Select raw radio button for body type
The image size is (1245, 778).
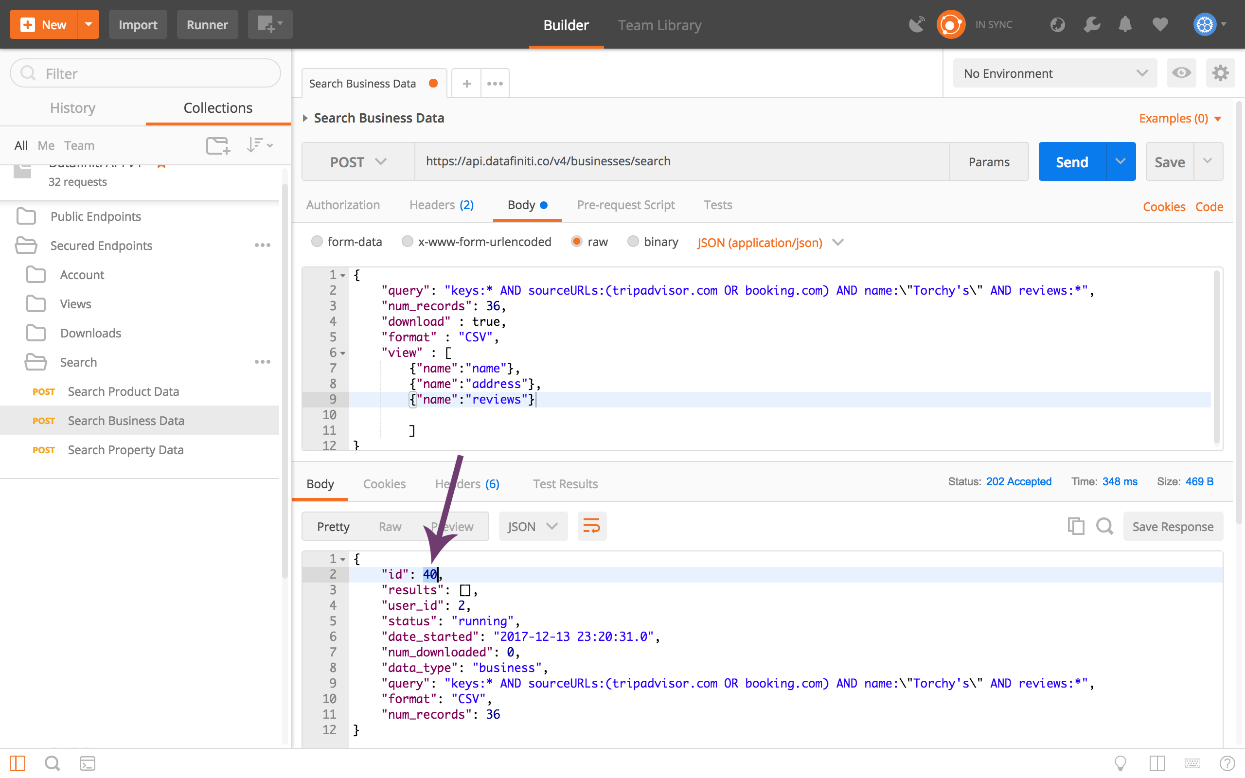click(x=575, y=242)
